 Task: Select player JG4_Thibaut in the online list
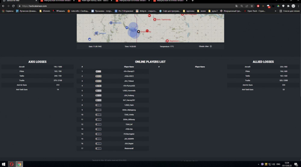[129, 81]
